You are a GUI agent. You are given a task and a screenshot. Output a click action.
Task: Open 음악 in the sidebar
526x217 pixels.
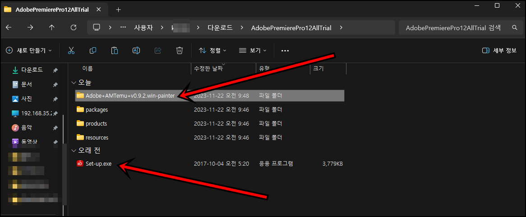[x=26, y=127]
